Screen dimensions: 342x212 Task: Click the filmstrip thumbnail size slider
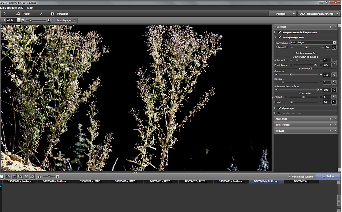(49, 177)
